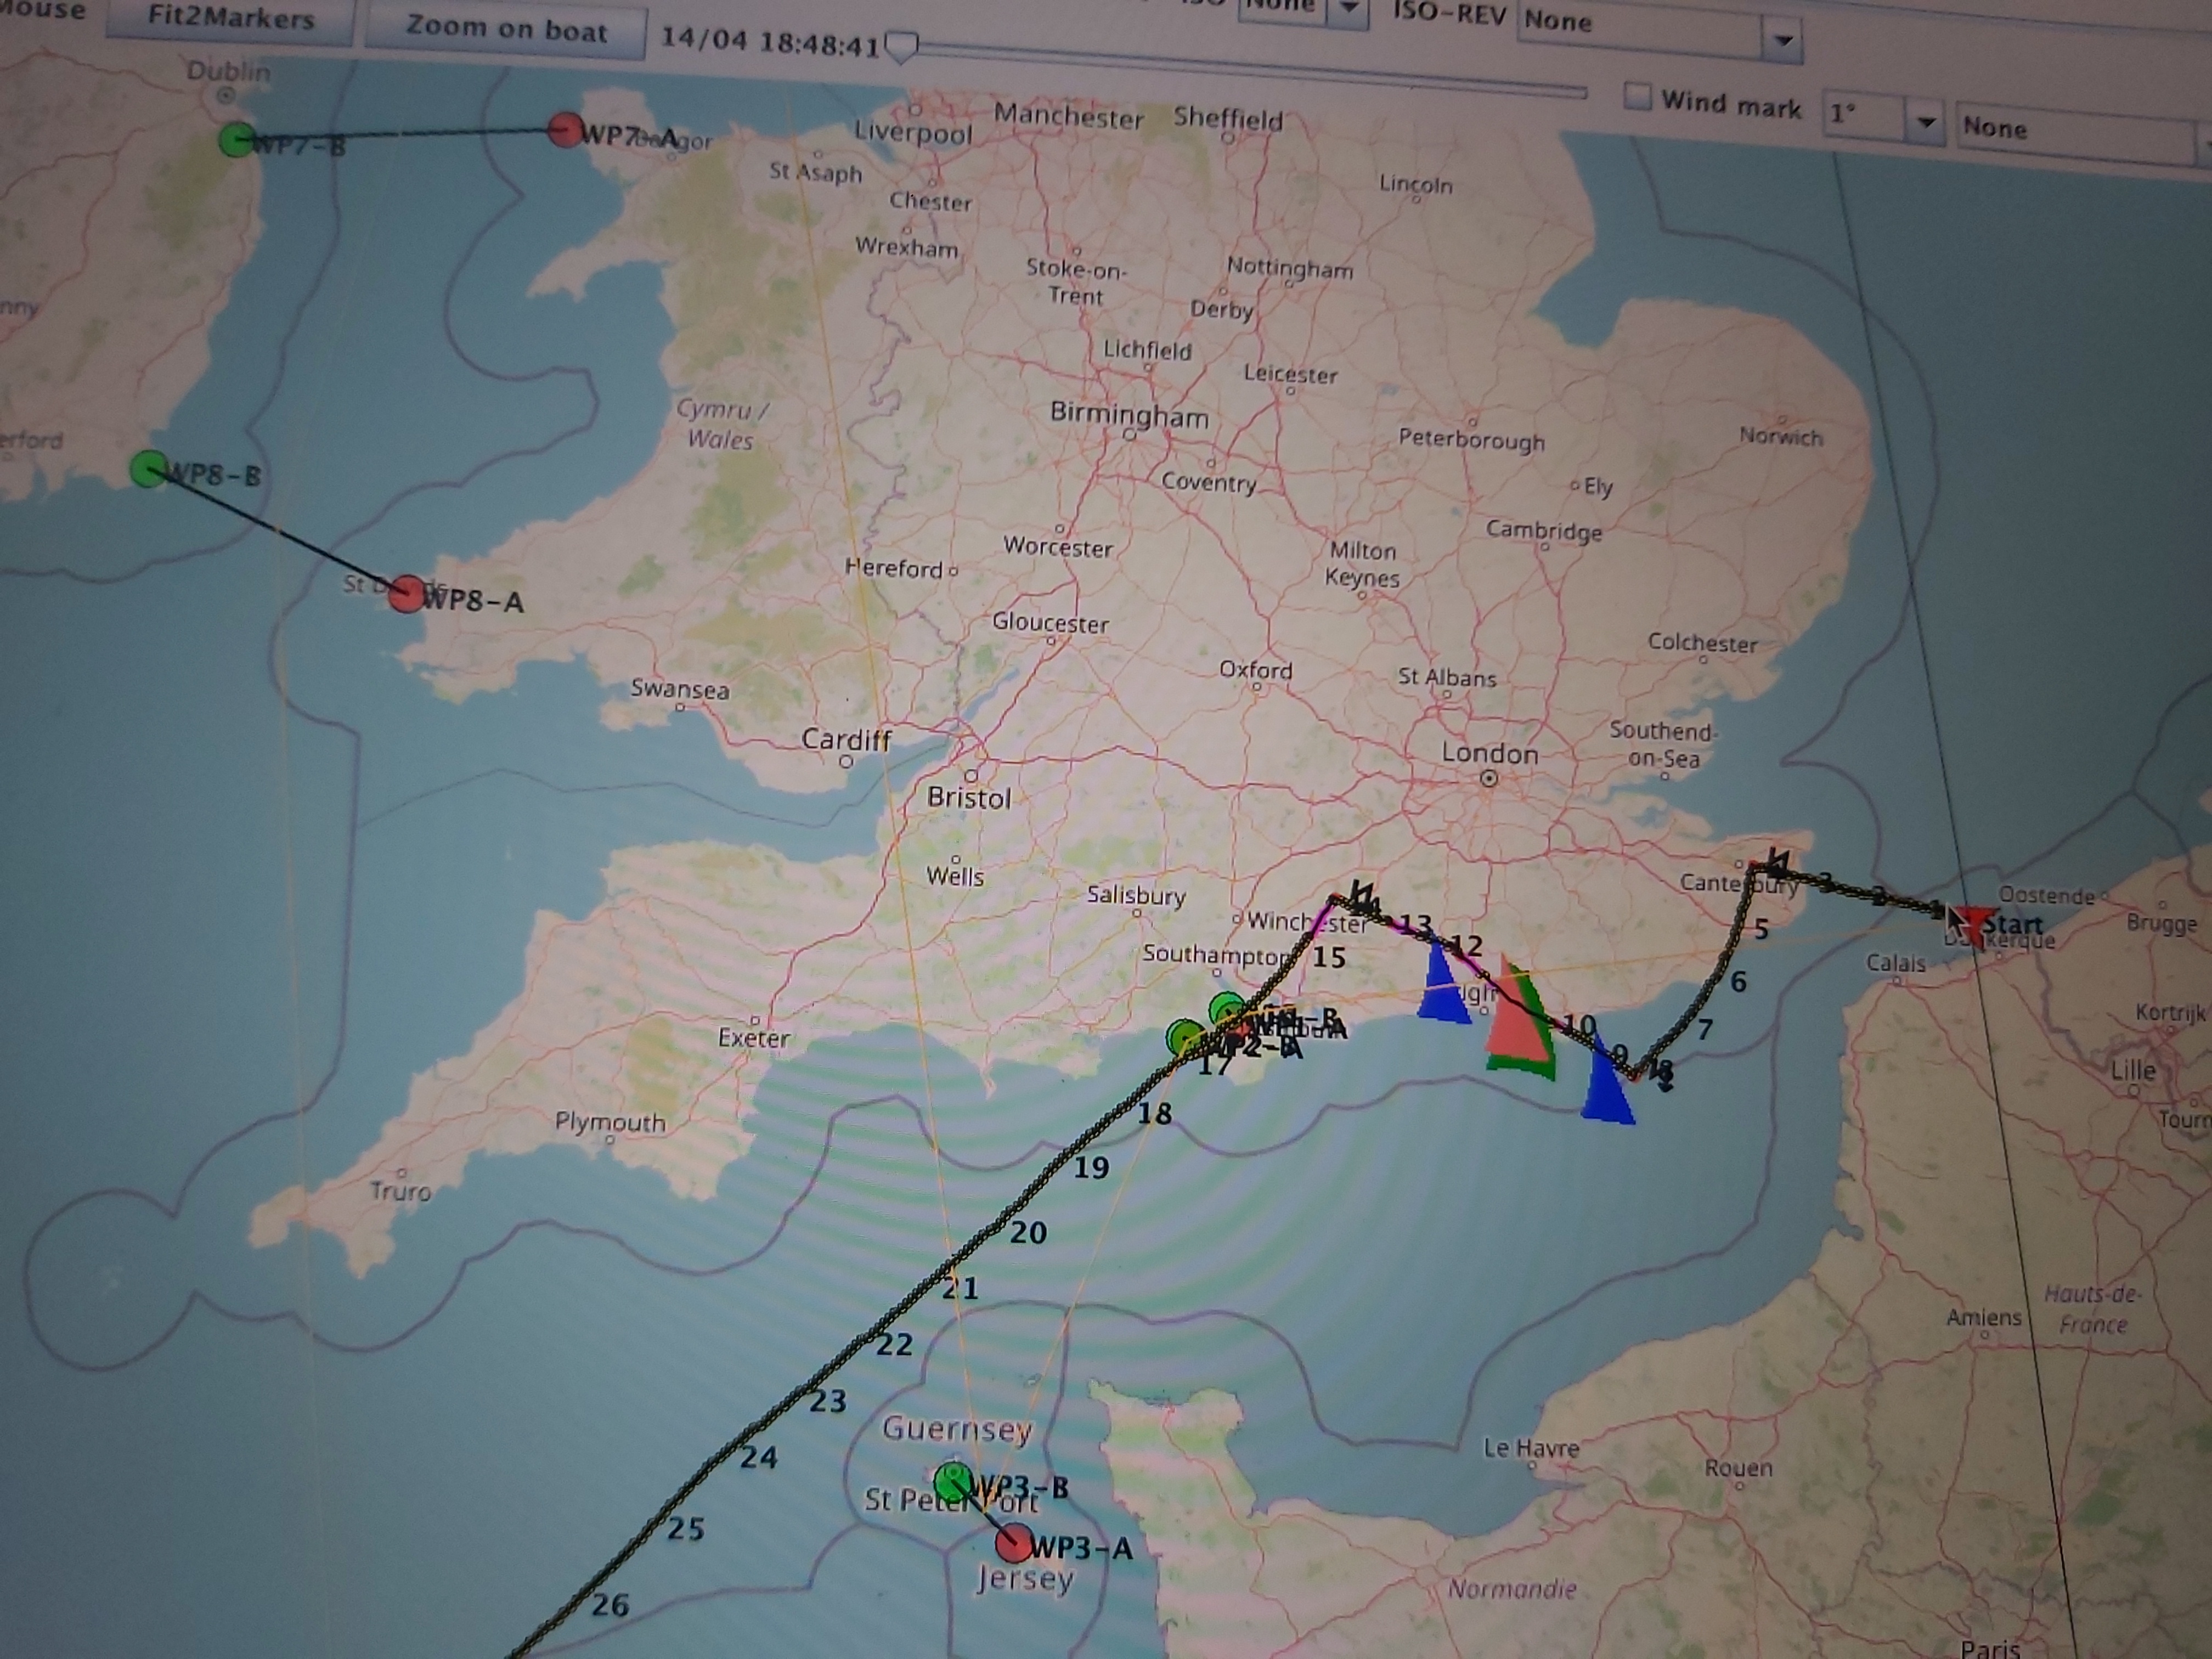Viewport: 2212px width, 1659px height.
Task: Click the Plymouth label on the map
Action: tap(610, 1122)
